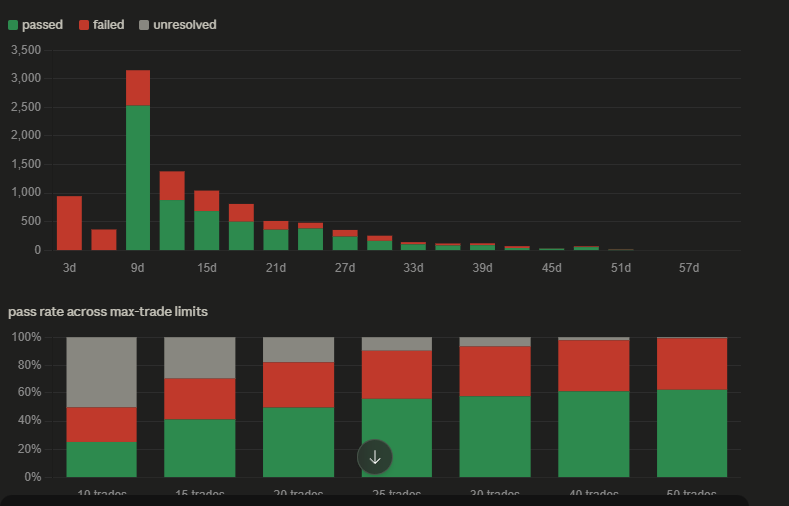Image resolution: width=789 pixels, height=506 pixels.
Task: Click the red segment of the 50 trades bar
Action: point(692,365)
